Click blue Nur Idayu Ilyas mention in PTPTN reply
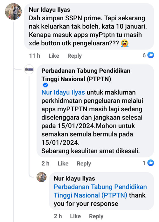 click(63, 93)
